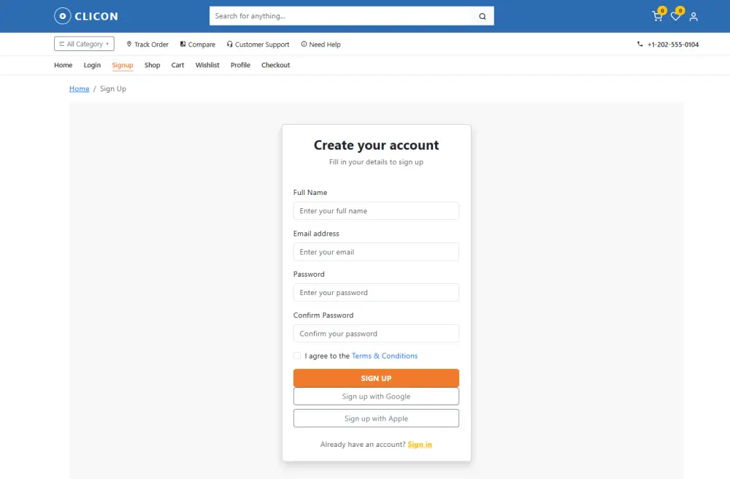Screen dimensions: 730x479
Task: Expand the All Category dropdown
Action: 84,44
